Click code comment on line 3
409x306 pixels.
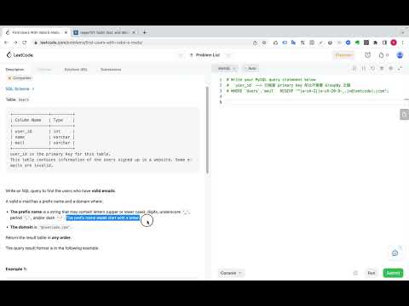tap(308, 91)
